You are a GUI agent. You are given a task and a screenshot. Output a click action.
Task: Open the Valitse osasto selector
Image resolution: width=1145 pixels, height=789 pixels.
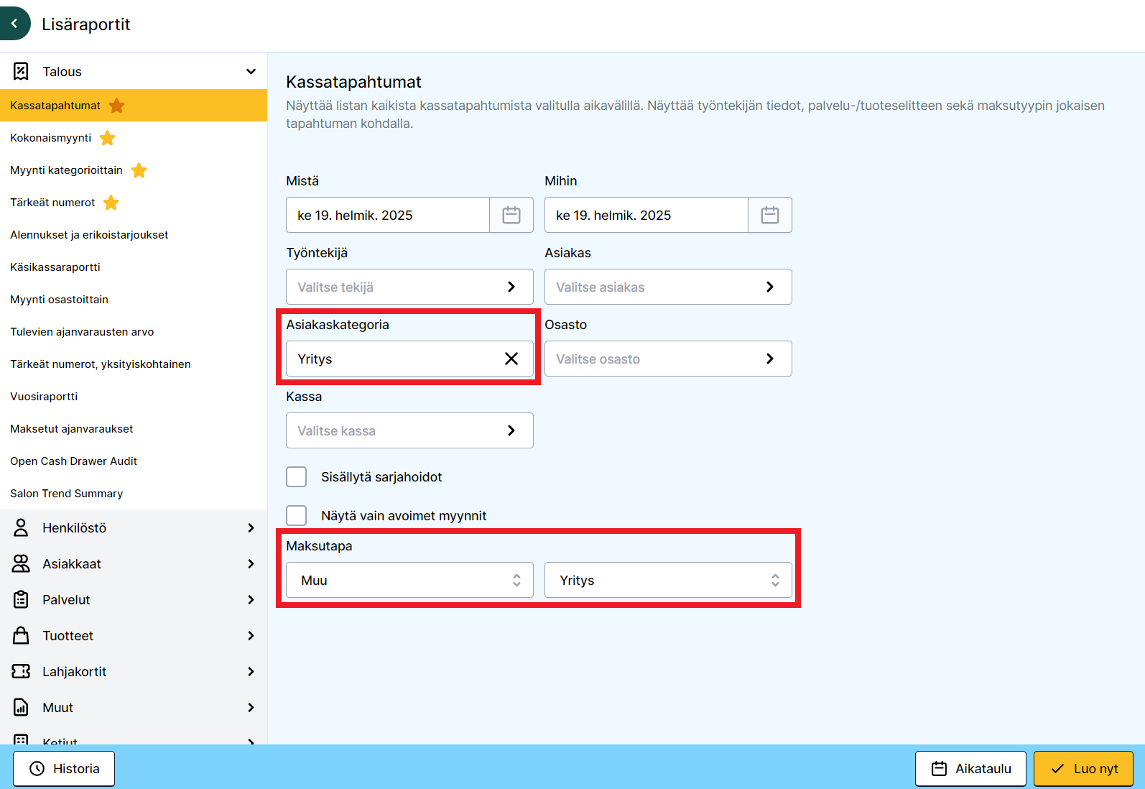668,359
